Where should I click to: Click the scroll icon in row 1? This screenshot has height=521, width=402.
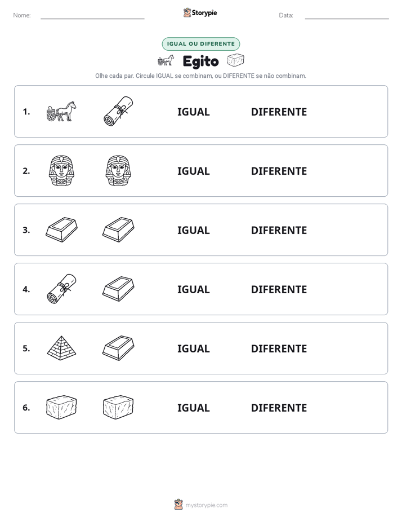(x=118, y=111)
